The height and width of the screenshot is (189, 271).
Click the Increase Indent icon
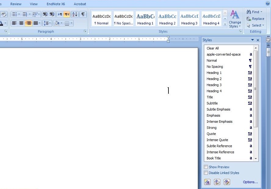52,14
